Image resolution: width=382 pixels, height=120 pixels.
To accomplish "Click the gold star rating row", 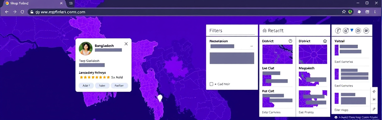I will tap(95, 77).
